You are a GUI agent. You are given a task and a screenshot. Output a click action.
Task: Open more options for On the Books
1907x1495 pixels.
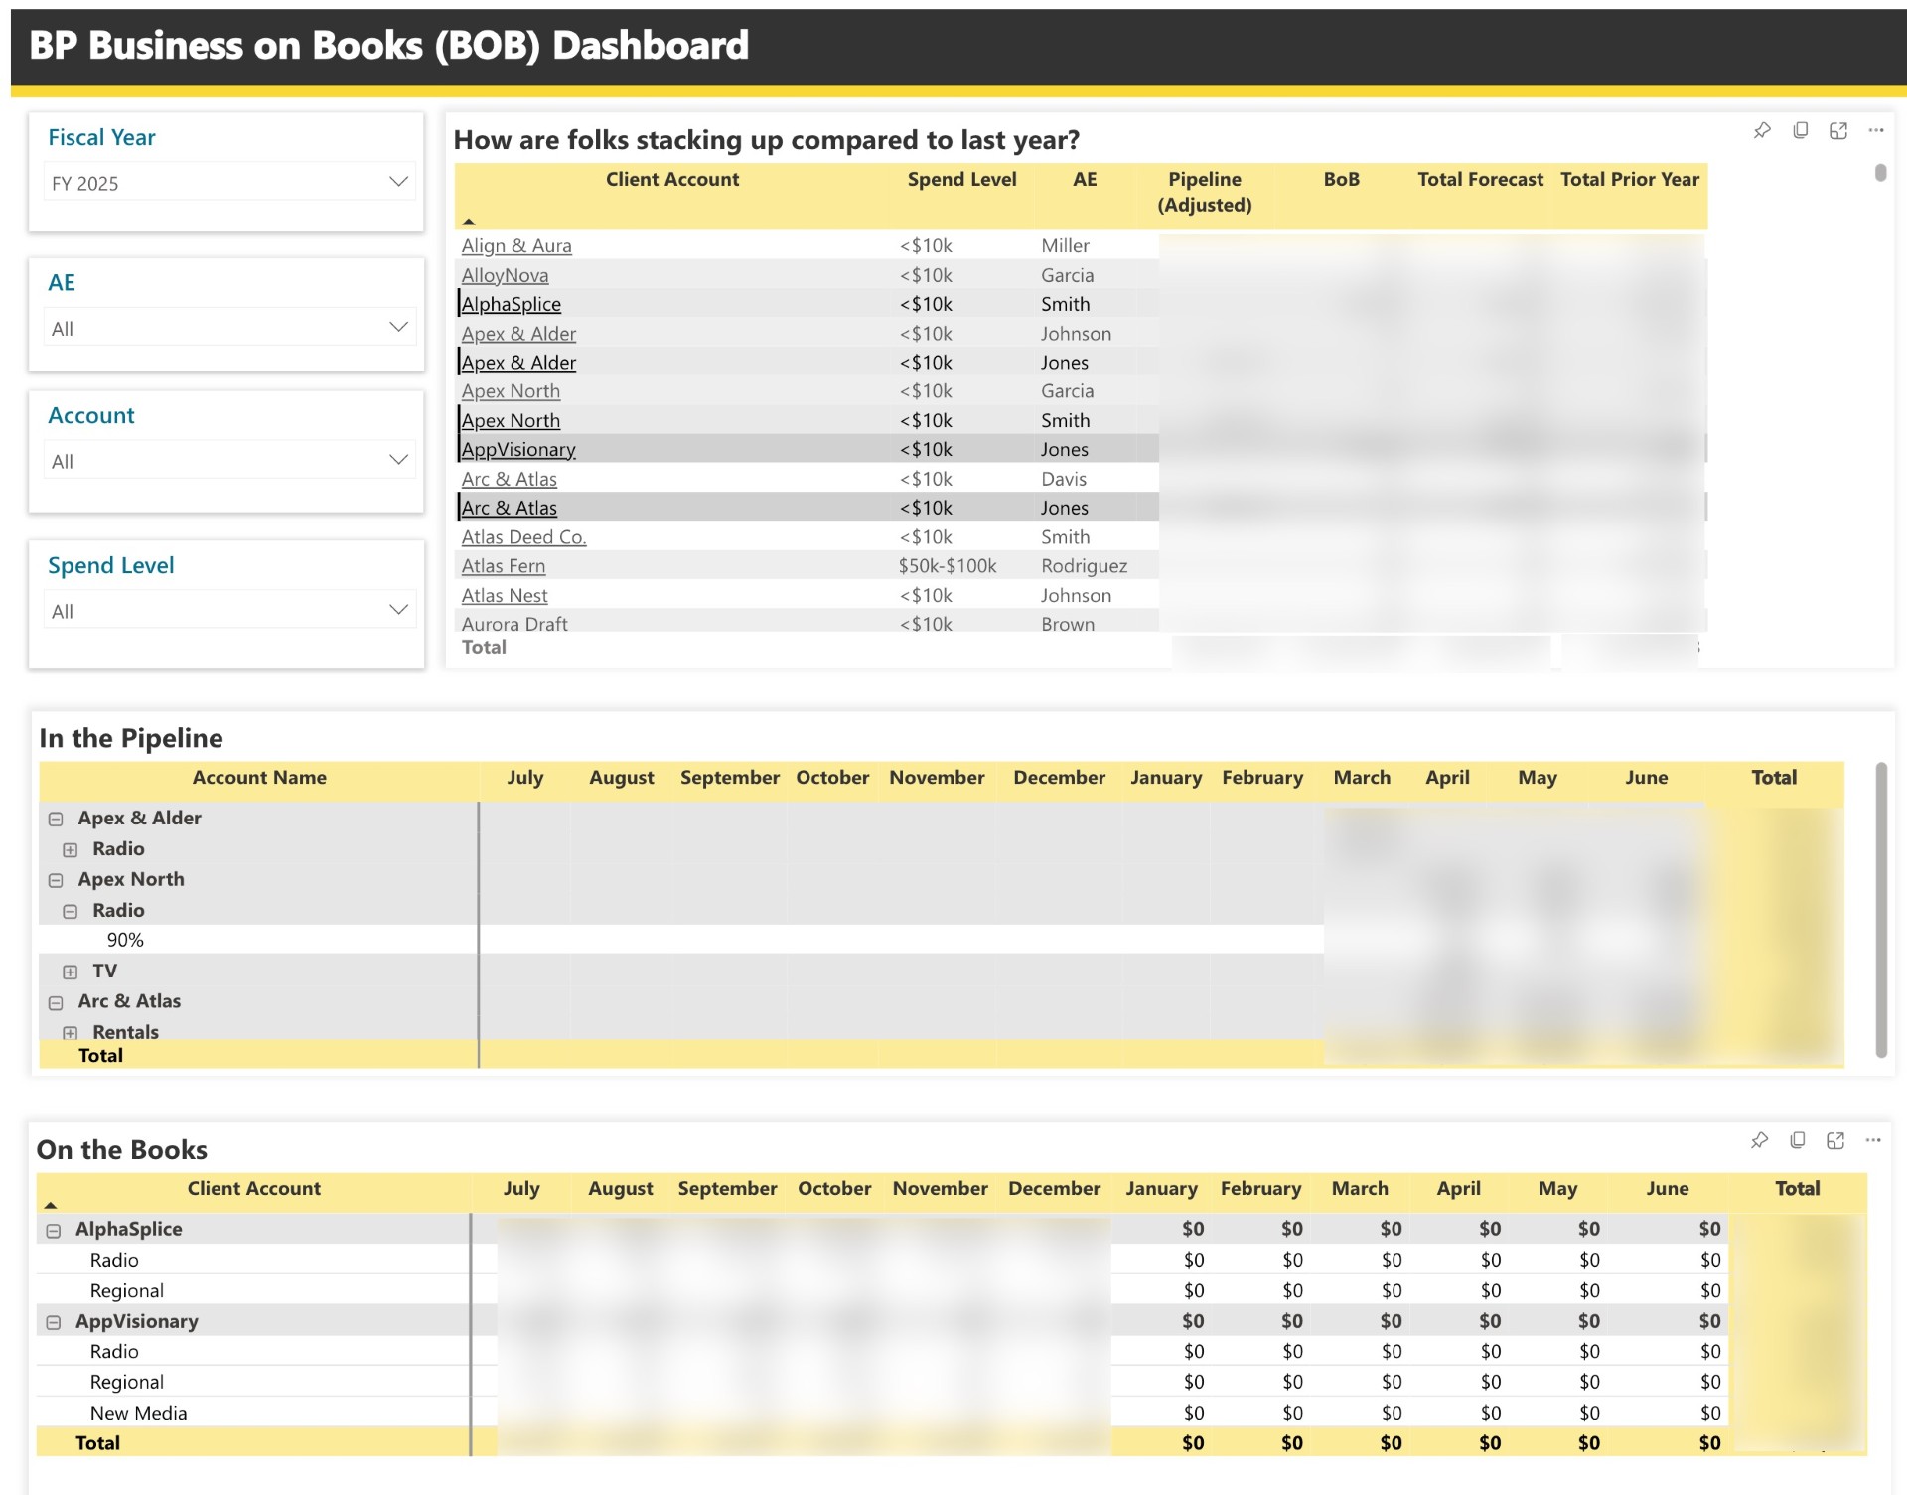pyautogui.click(x=1873, y=1140)
